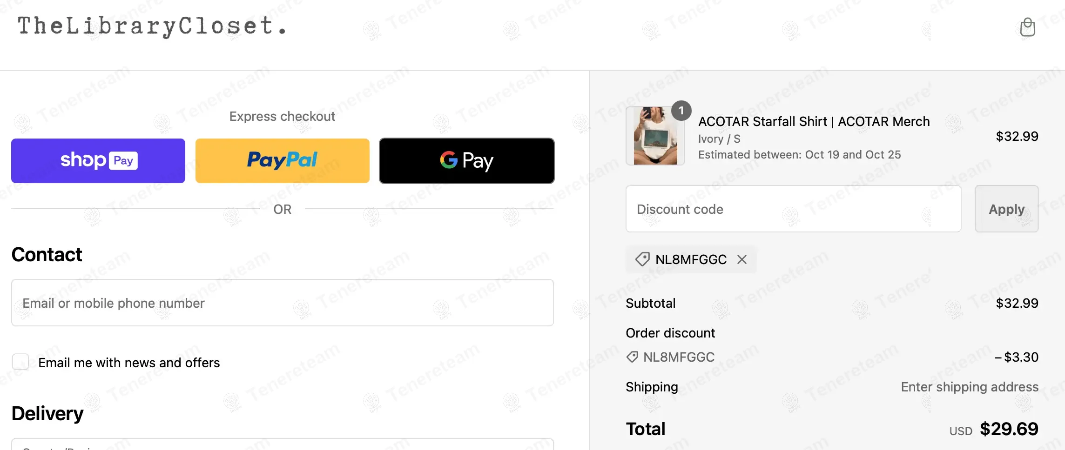
Task: Click the Ivory / S variant text
Action: 719,139
